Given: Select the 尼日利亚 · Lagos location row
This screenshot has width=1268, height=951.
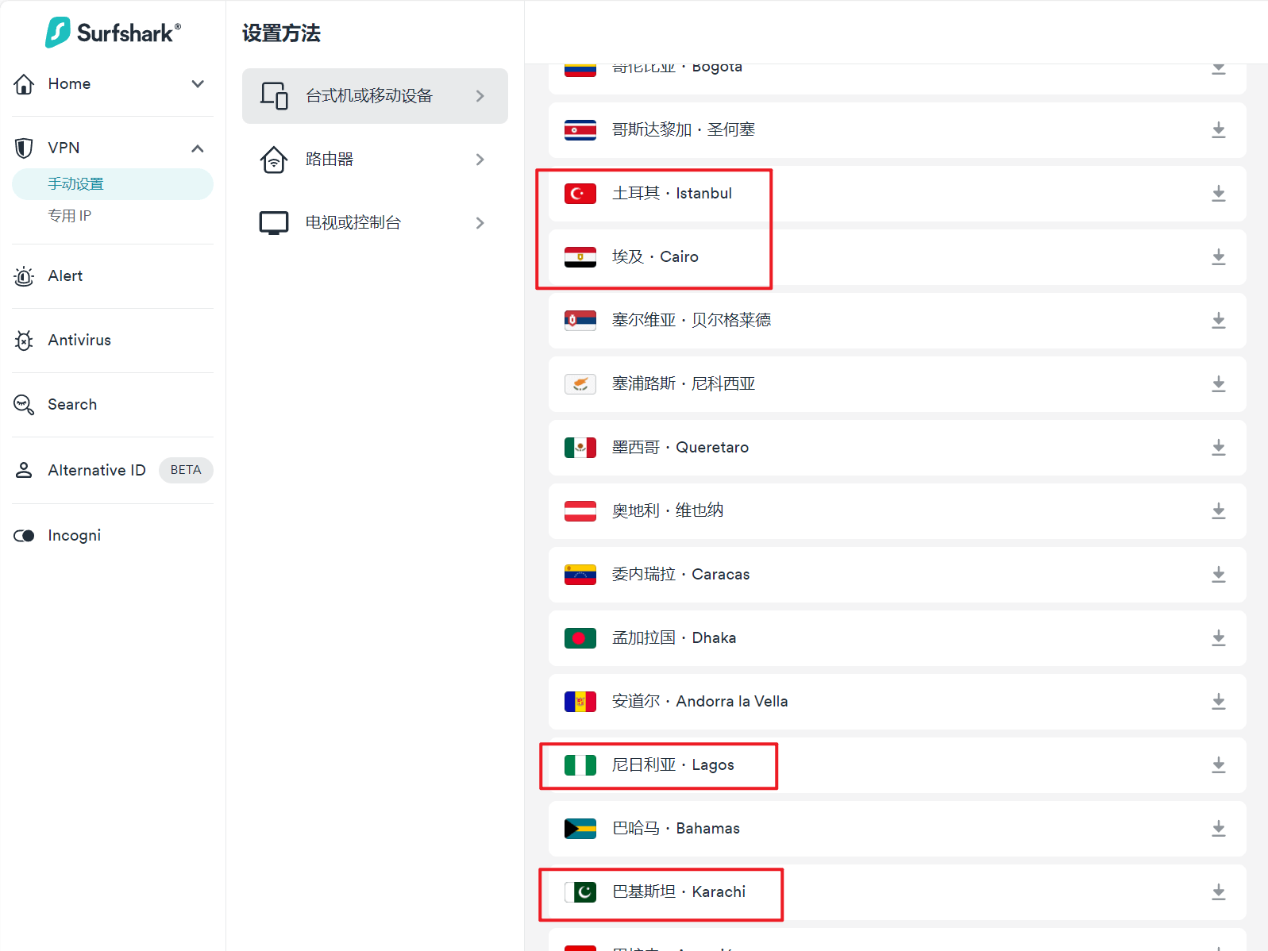Looking at the screenshot, I should (x=897, y=765).
